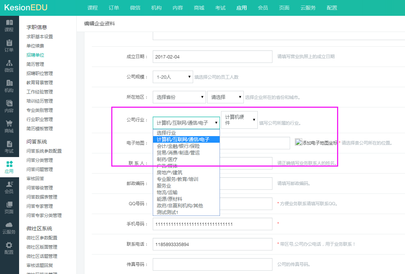Click the 添加电子地图坐标 map image icon
405x274 pixels.
299,143
